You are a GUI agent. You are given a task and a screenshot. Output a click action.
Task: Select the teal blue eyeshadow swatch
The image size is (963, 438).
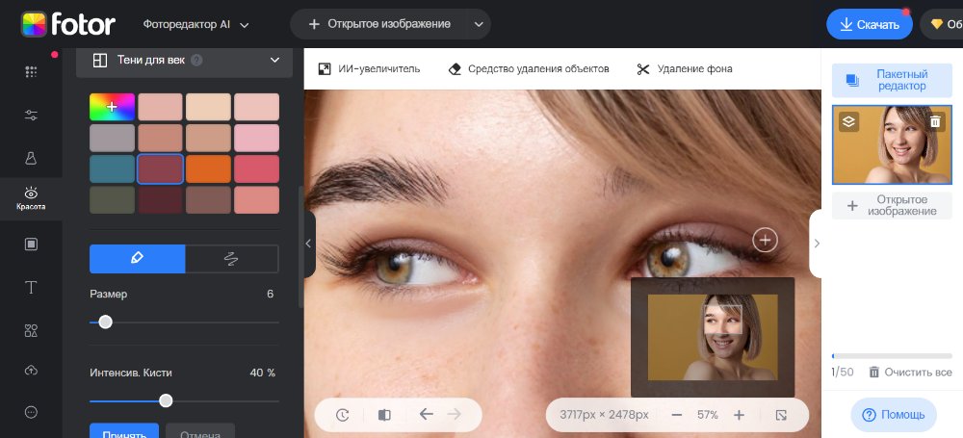coord(113,168)
